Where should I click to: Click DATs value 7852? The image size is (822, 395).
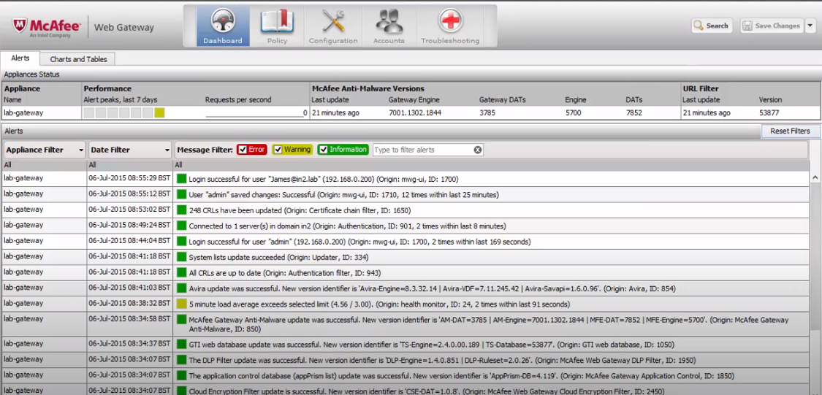point(633,112)
